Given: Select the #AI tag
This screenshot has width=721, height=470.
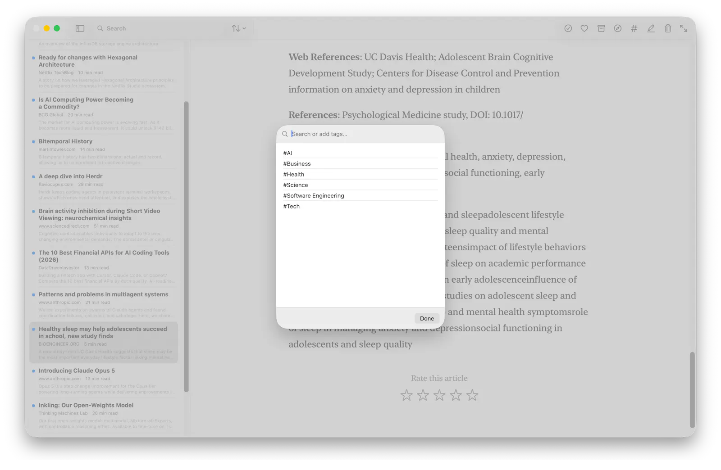Looking at the screenshot, I should (x=360, y=153).
